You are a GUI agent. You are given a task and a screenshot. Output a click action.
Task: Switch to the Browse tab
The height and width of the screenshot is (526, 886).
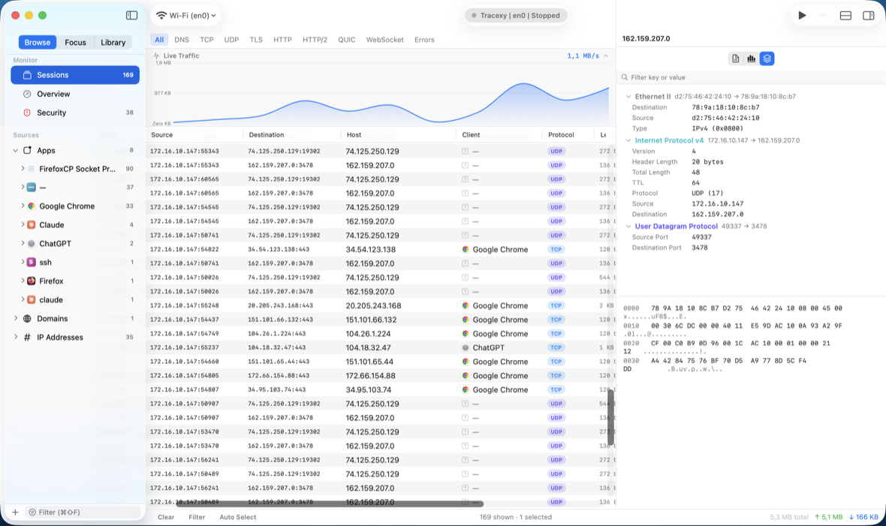point(38,42)
